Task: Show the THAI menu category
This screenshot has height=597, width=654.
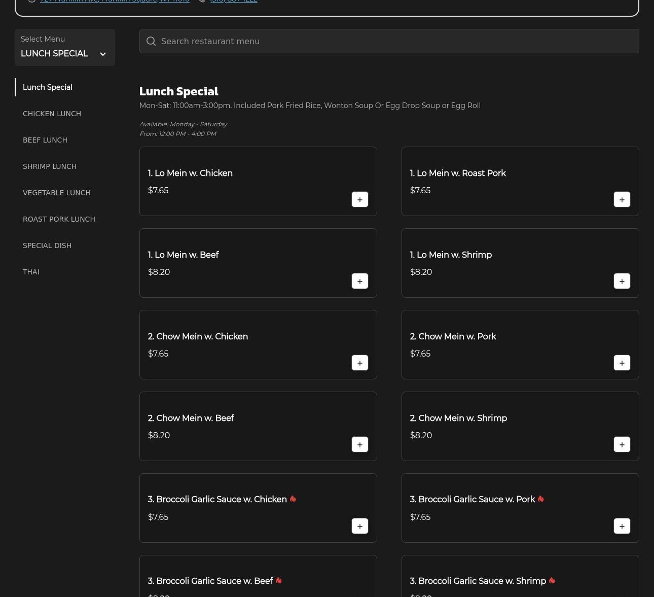Action: (31, 272)
